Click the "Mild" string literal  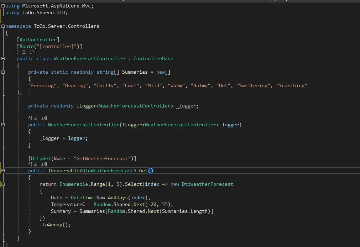pos(153,86)
